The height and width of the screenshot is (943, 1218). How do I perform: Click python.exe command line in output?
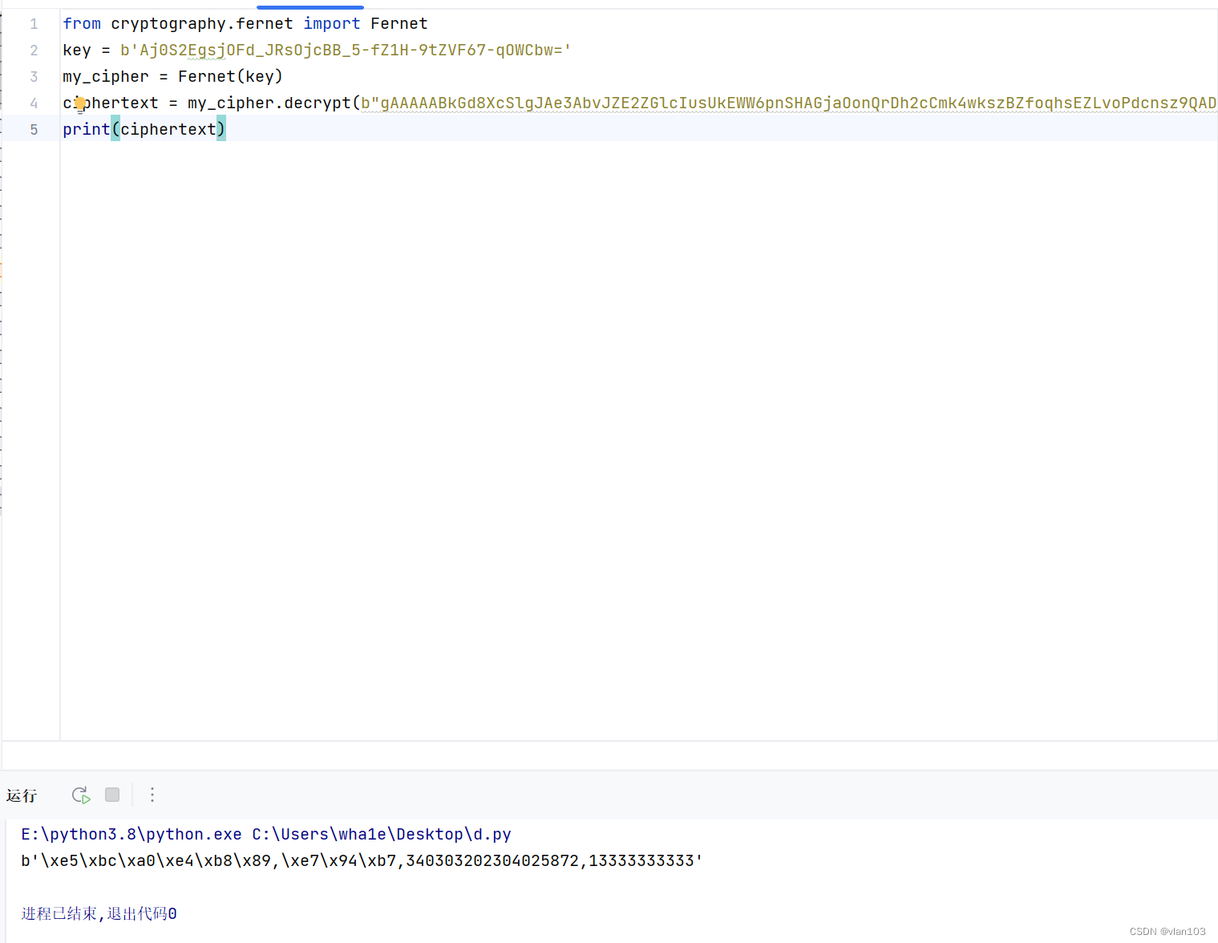pos(266,835)
